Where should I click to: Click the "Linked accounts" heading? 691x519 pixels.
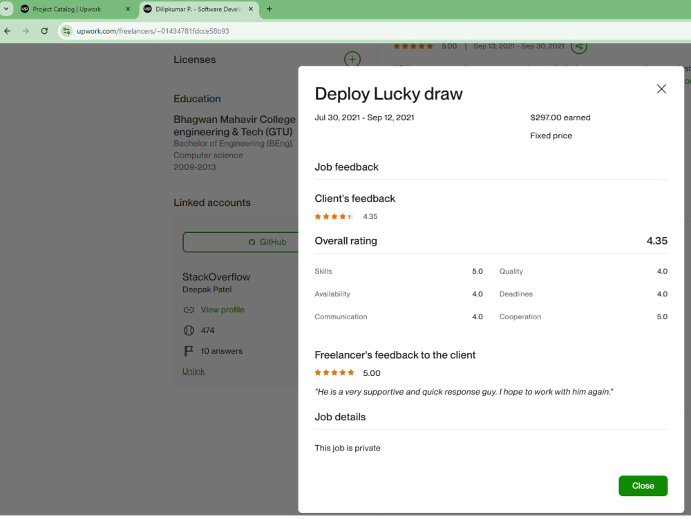pos(212,202)
